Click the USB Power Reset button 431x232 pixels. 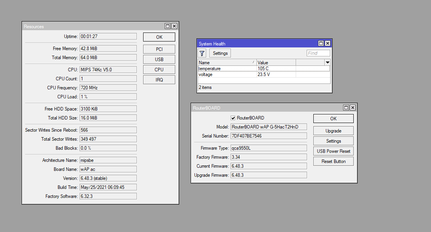[333, 151]
